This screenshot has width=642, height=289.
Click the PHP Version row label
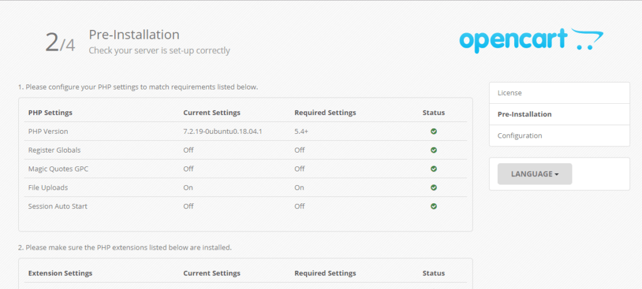pyautogui.click(x=48, y=131)
